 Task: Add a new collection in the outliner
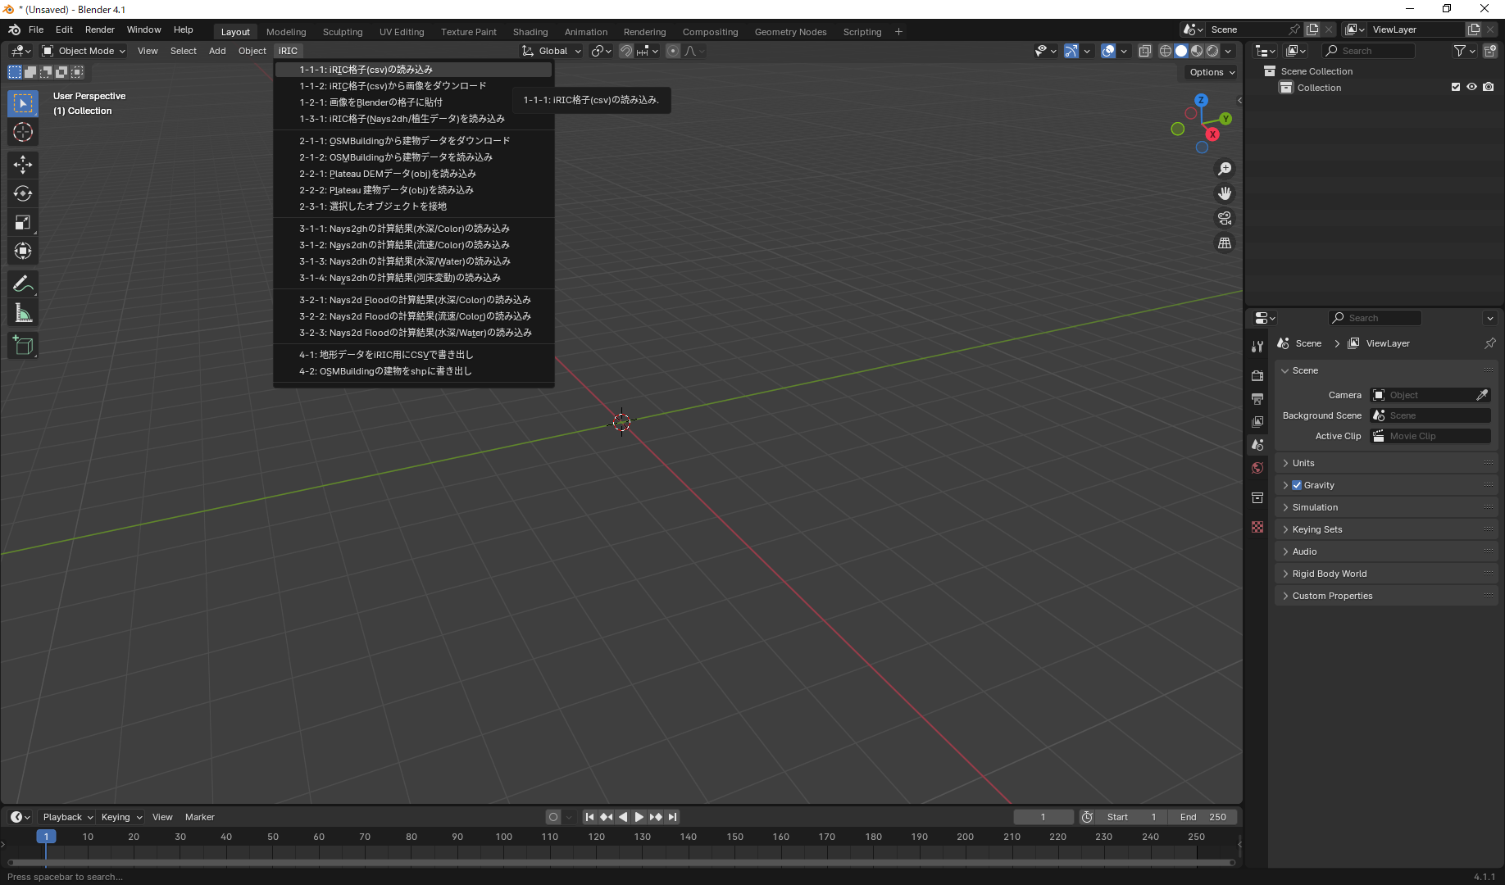click(1490, 51)
